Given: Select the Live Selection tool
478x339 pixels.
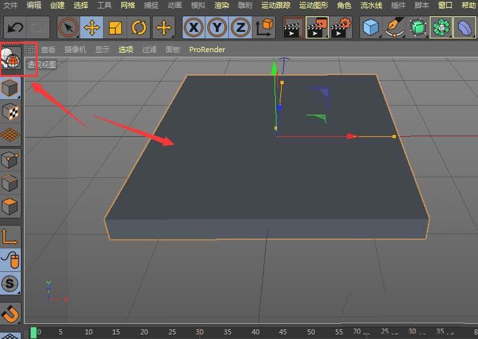Looking at the screenshot, I should click(68, 28).
